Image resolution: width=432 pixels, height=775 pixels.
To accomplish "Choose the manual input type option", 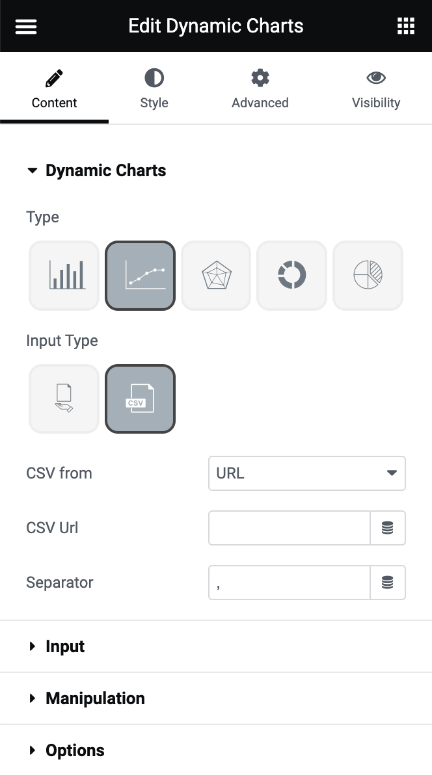I will (x=64, y=399).
